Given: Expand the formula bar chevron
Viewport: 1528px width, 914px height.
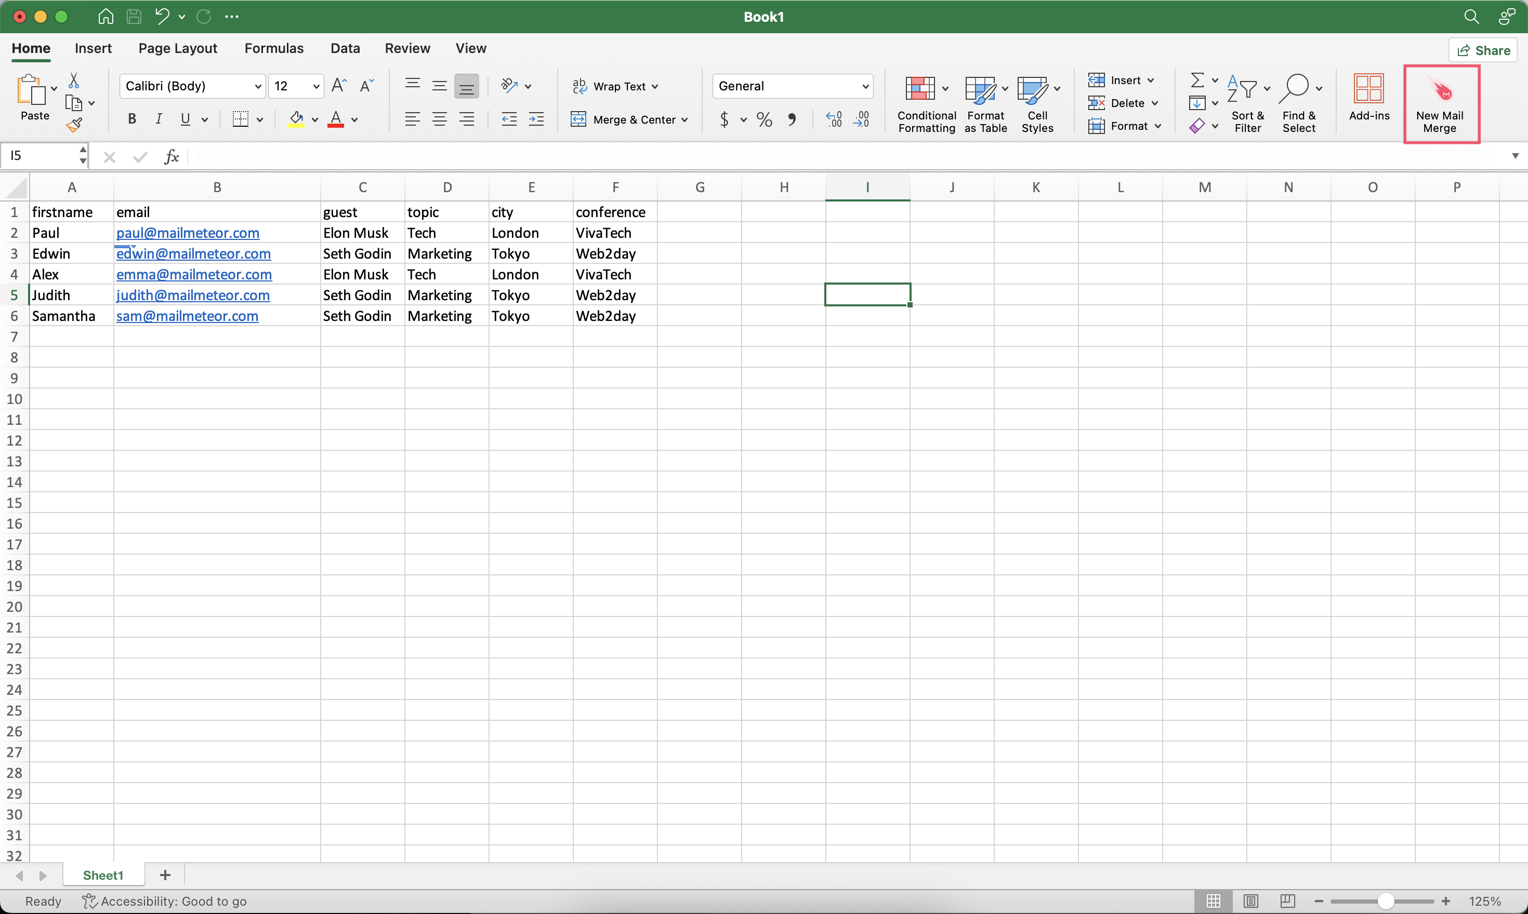Looking at the screenshot, I should click(1515, 156).
